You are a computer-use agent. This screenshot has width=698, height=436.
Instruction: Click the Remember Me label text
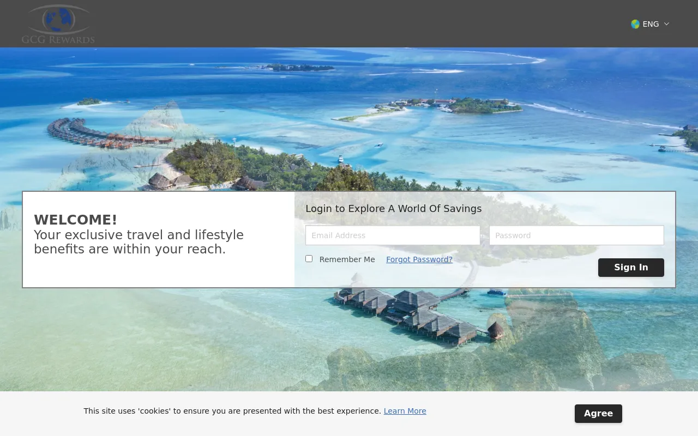click(x=347, y=259)
